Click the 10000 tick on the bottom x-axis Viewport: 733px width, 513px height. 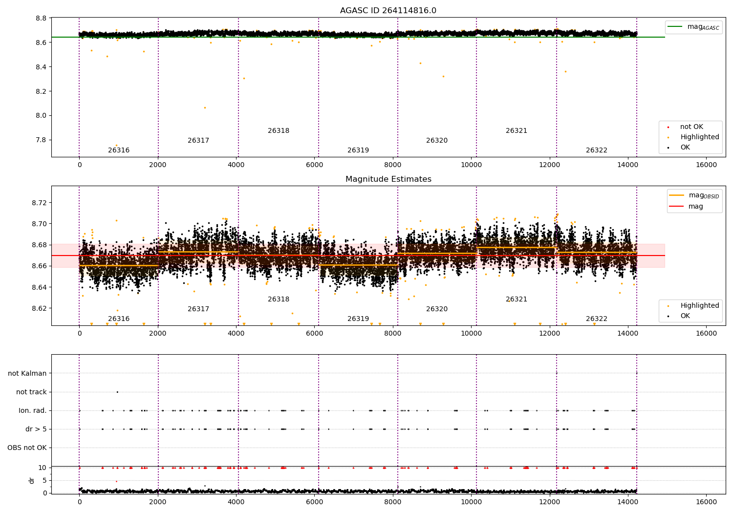point(471,502)
